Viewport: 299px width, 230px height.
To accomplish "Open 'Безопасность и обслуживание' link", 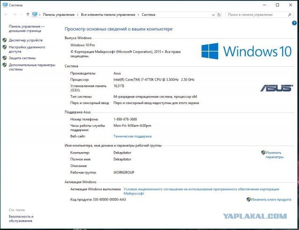I will [x=21, y=219].
